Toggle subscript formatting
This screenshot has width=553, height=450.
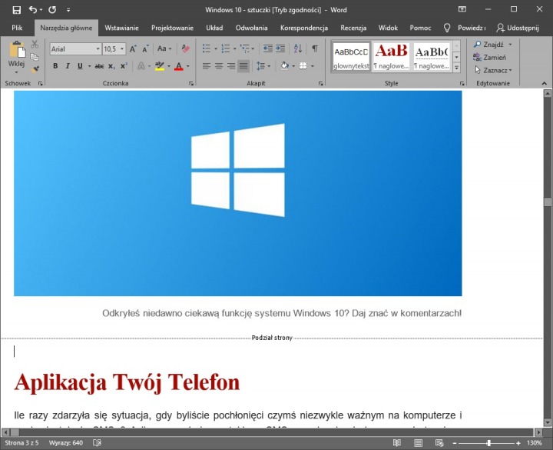111,66
